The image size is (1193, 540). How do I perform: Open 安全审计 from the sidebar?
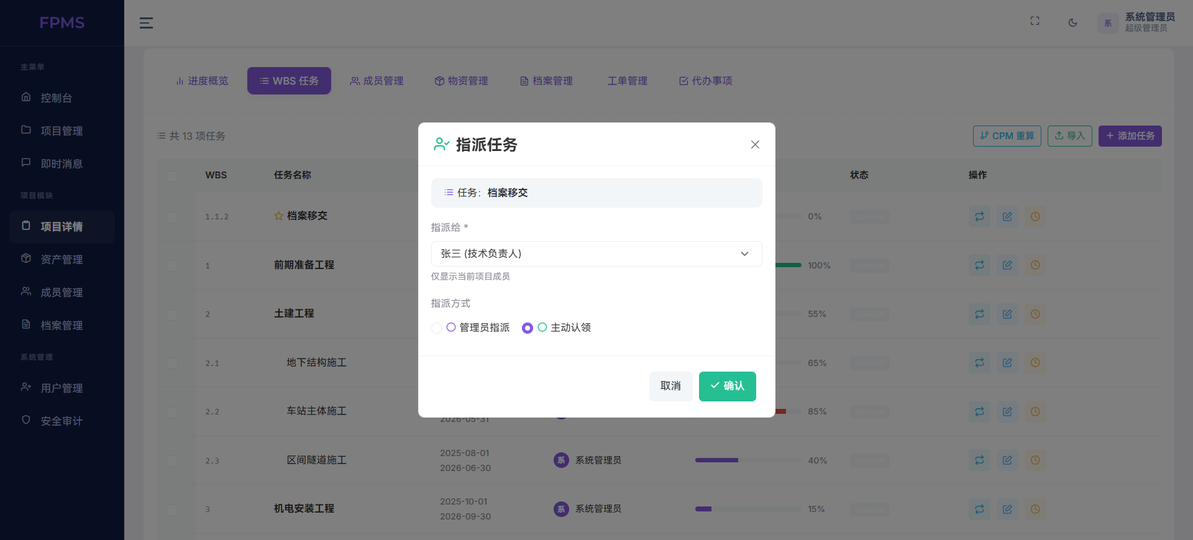coord(61,421)
